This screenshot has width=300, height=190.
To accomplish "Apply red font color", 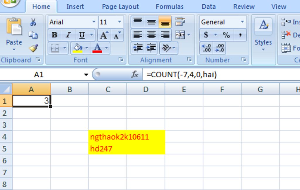I will pyautogui.click(x=97, y=48).
